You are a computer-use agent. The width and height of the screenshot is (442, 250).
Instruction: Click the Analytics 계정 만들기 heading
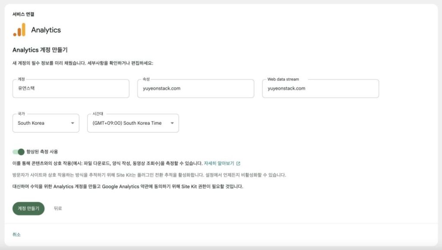[x=40, y=50]
